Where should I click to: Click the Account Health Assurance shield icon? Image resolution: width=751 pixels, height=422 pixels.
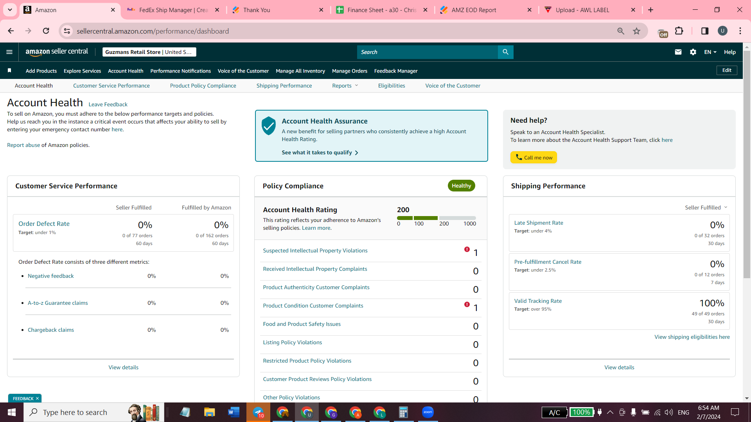click(269, 126)
